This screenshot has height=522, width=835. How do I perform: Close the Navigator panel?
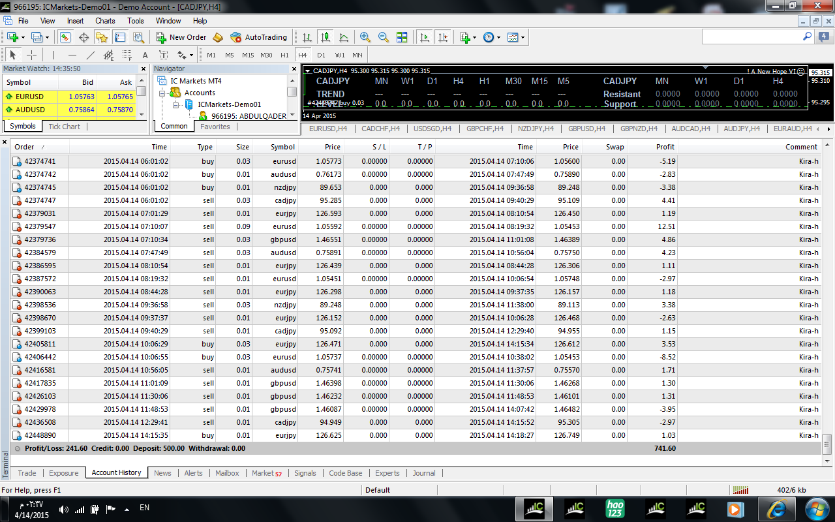tap(295, 69)
